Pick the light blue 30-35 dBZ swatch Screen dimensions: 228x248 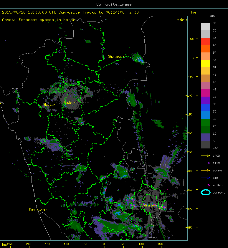206,115
